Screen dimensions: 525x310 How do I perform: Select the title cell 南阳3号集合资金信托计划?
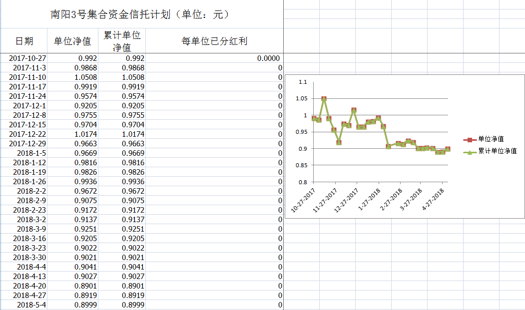(x=142, y=14)
